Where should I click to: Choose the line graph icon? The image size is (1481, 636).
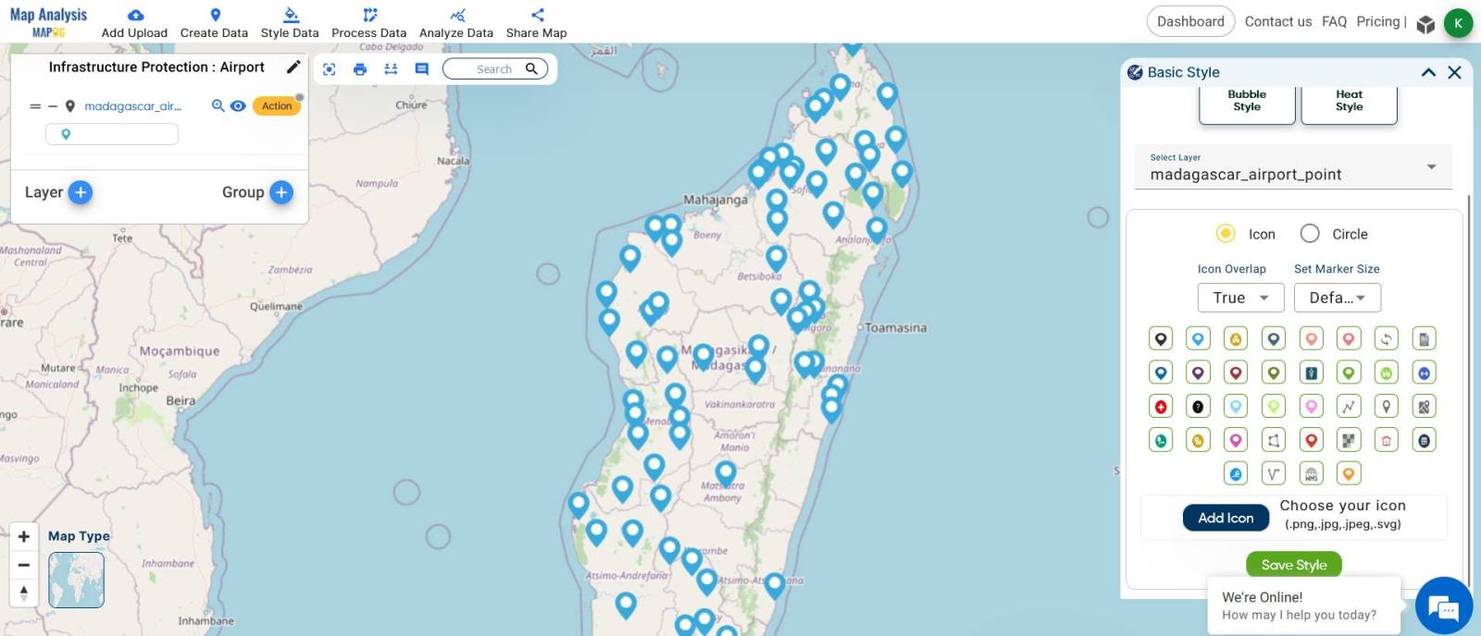pyautogui.click(x=1349, y=407)
